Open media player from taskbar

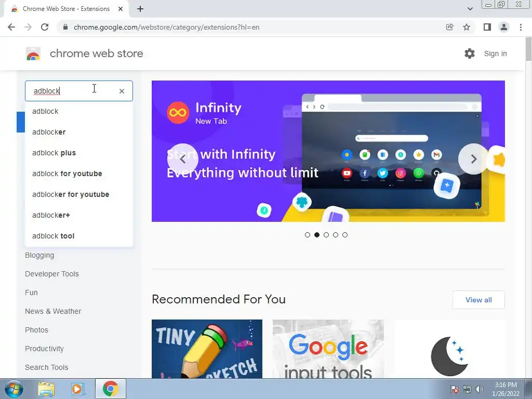coord(77,389)
